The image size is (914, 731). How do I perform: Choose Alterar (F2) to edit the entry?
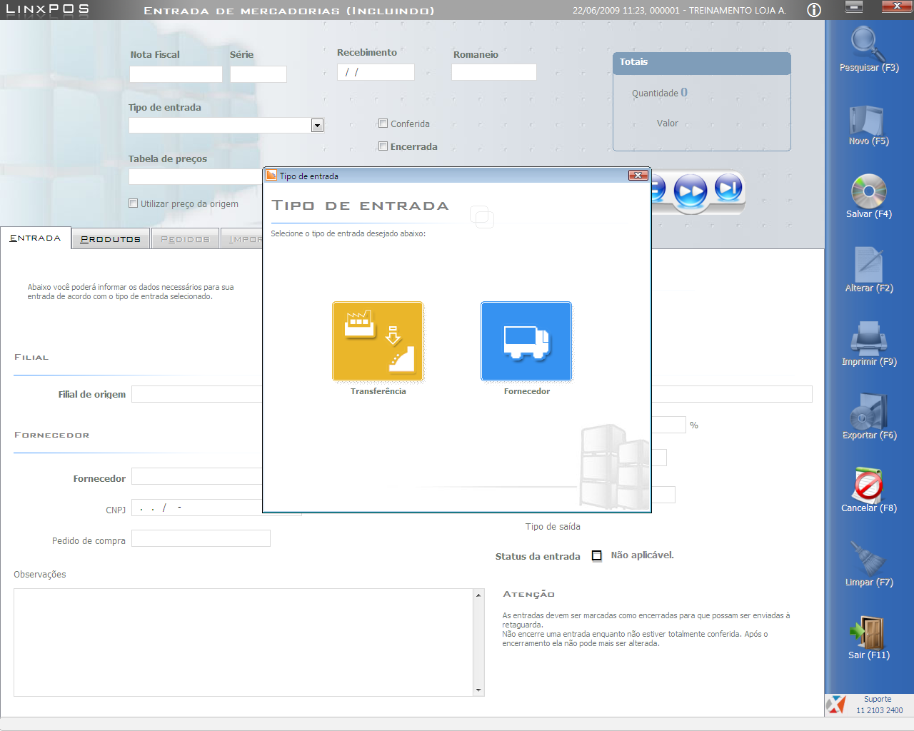[x=868, y=269]
